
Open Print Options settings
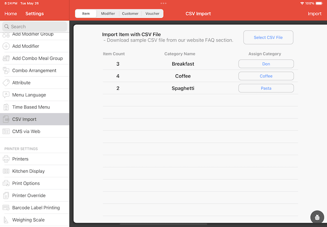(35, 183)
